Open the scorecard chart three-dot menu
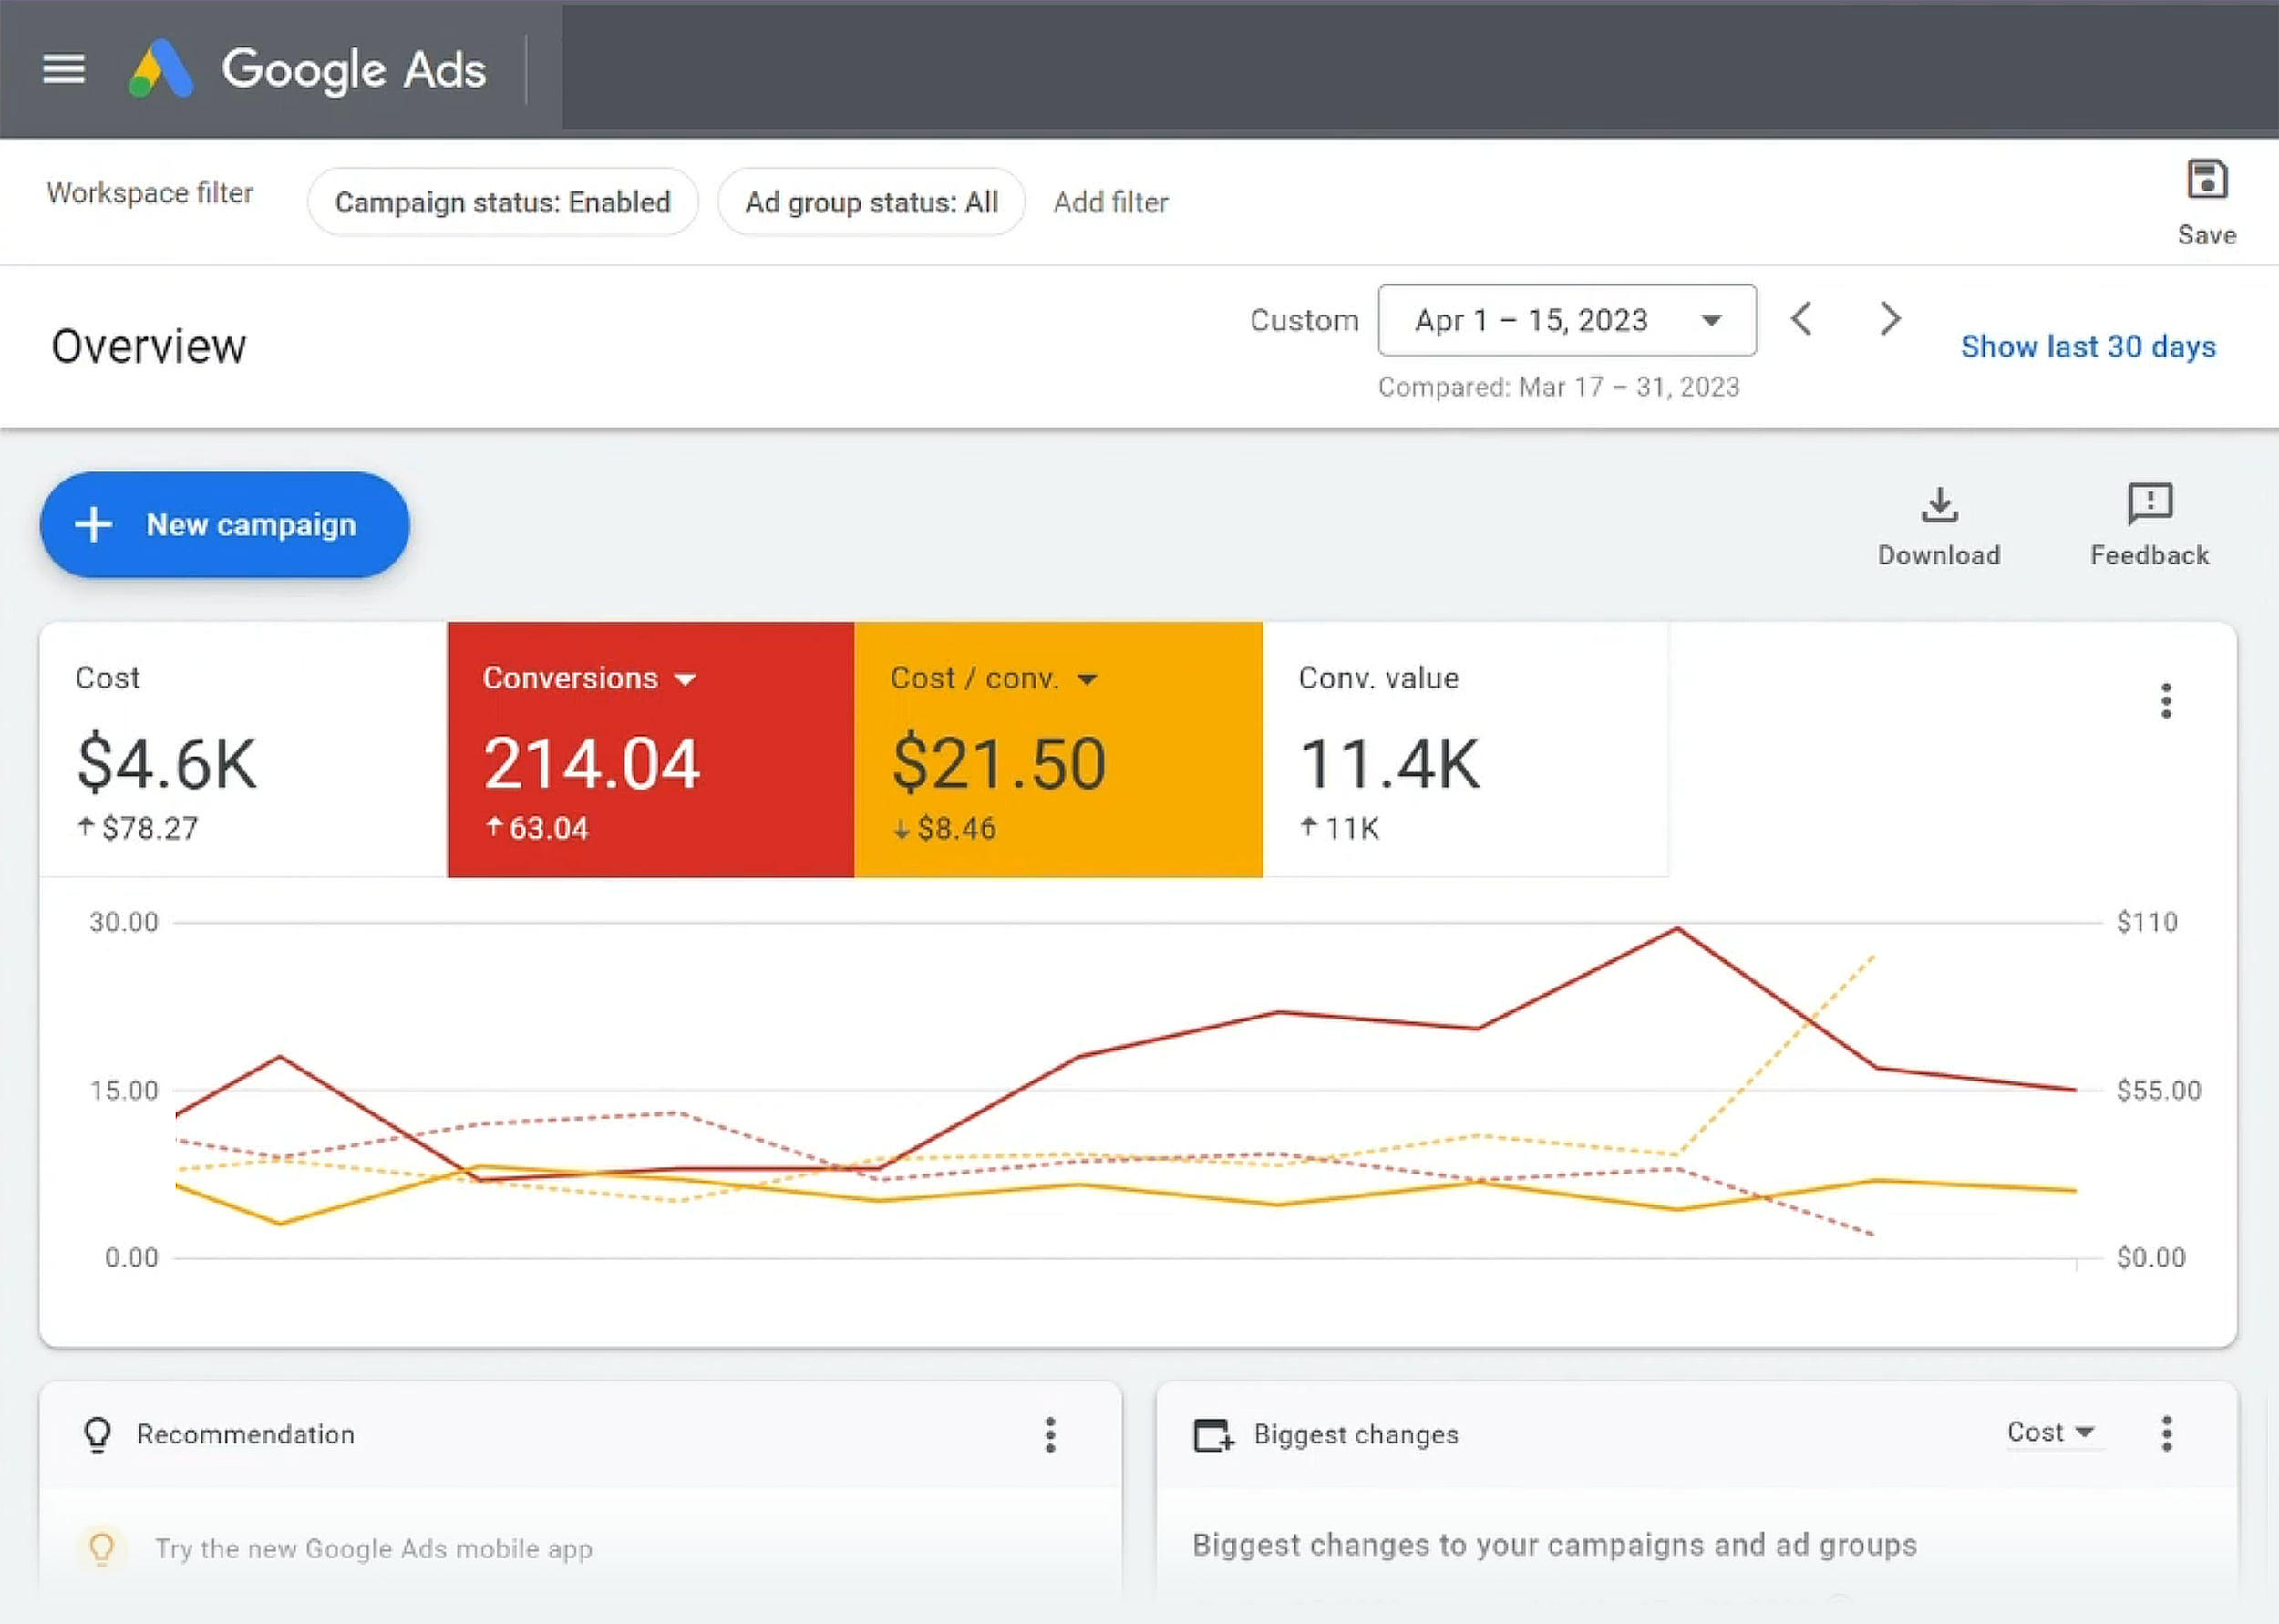 click(x=2165, y=701)
